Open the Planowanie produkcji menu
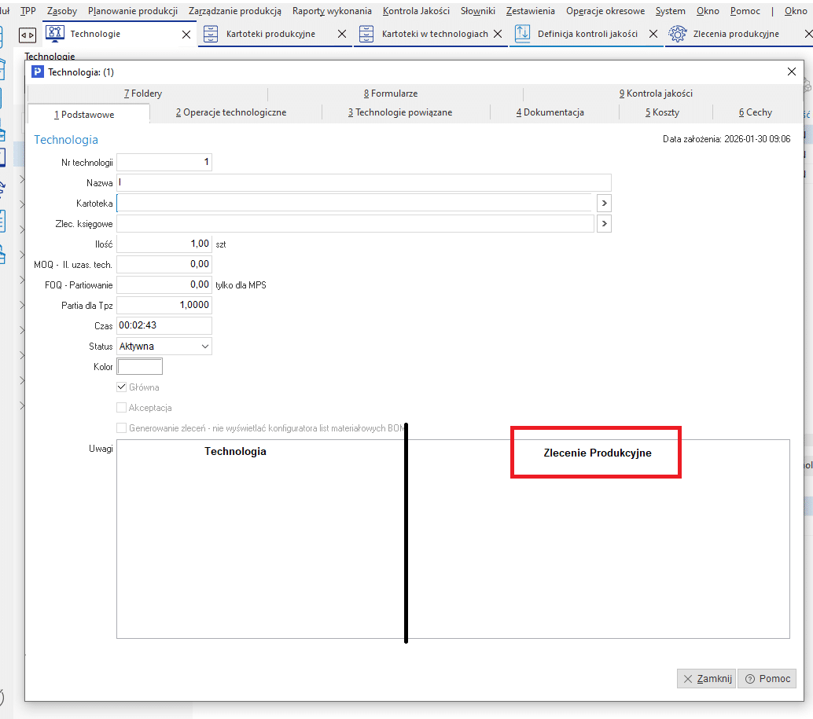 click(x=132, y=11)
